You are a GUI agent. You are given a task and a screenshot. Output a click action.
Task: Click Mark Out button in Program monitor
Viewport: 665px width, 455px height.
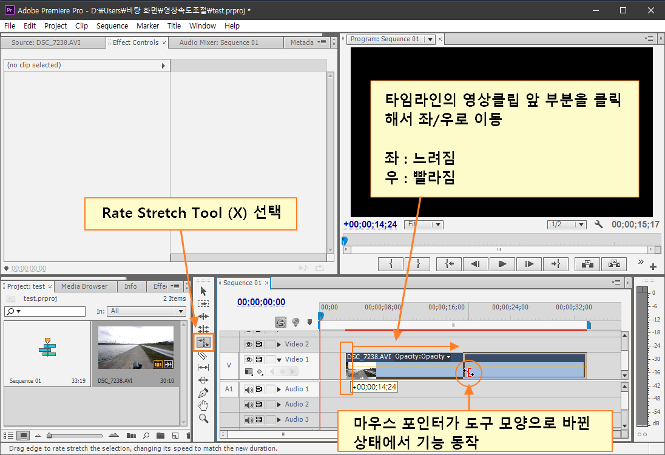(x=417, y=264)
